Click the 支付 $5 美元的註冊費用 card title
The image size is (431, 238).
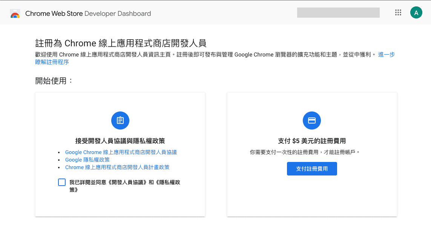[x=312, y=141]
